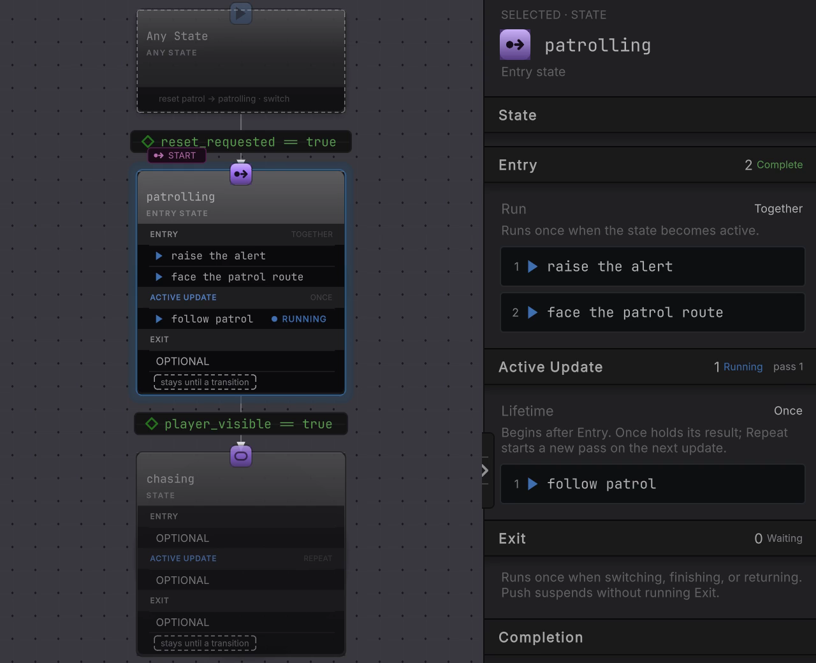Screen dimensions: 816x663
Task: Select the player_visible == true transition condition
Action: tap(241, 424)
